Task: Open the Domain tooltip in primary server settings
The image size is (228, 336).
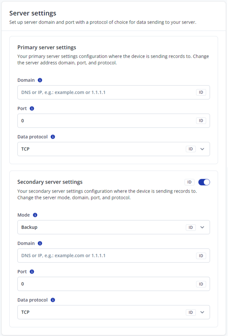Action: point(40,80)
